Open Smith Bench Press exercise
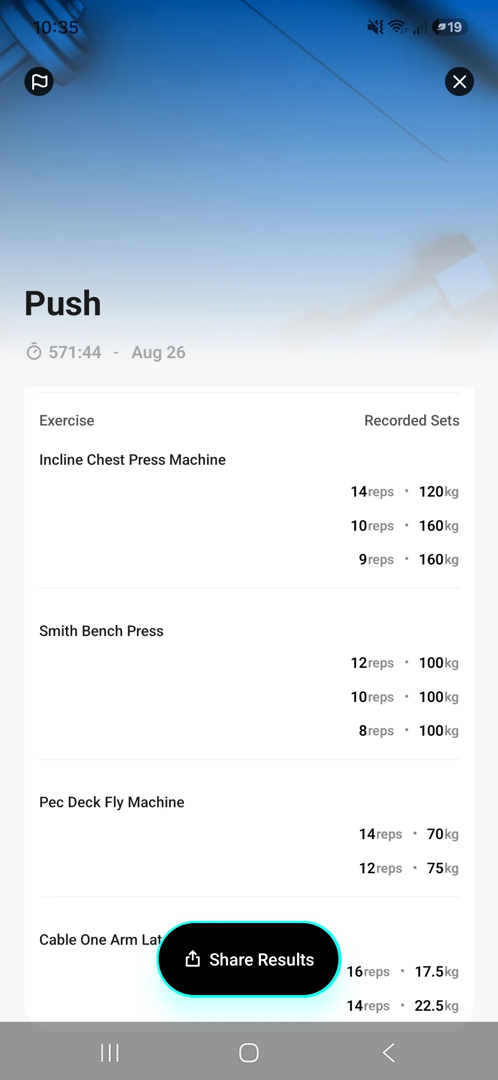The image size is (498, 1080). [101, 631]
